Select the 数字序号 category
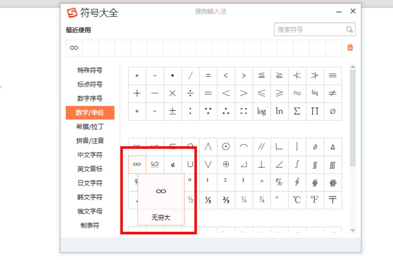The image size is (393, 260). (x=90, y=98)
